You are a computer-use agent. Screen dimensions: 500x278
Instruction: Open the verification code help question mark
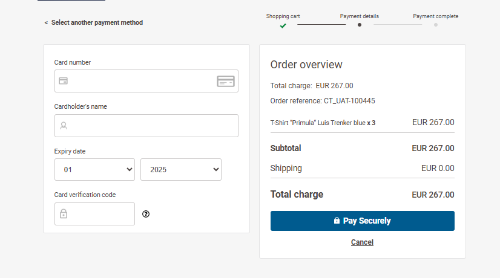coord(146,214)
